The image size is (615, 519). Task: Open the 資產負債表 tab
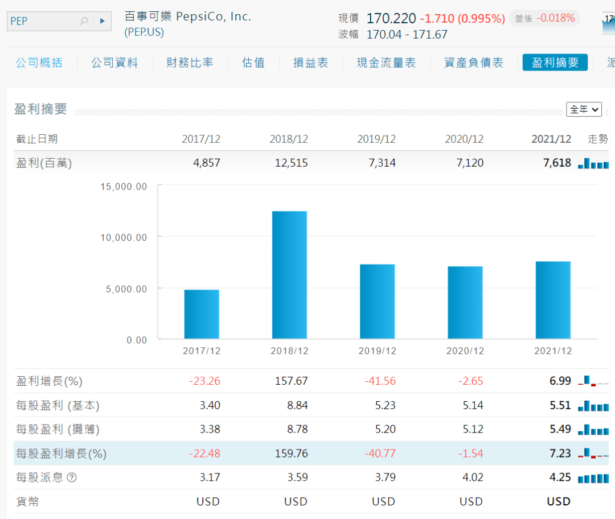point(473,63)
